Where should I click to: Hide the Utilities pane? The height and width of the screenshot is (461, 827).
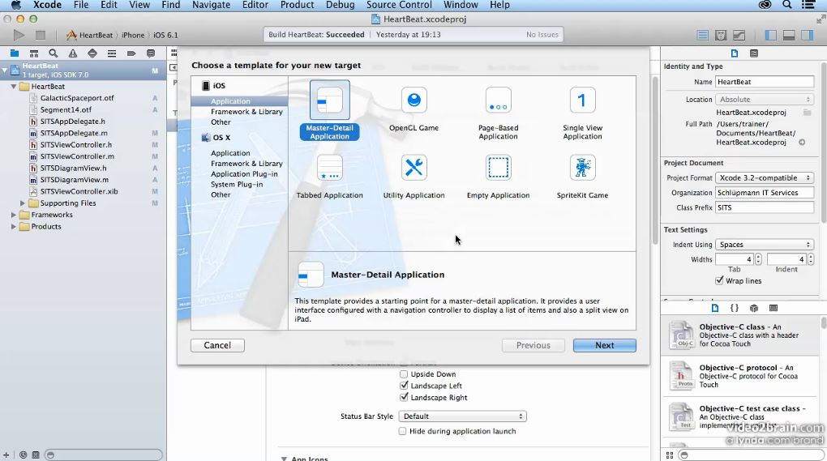pyautogui.click(x=807, y=36)
